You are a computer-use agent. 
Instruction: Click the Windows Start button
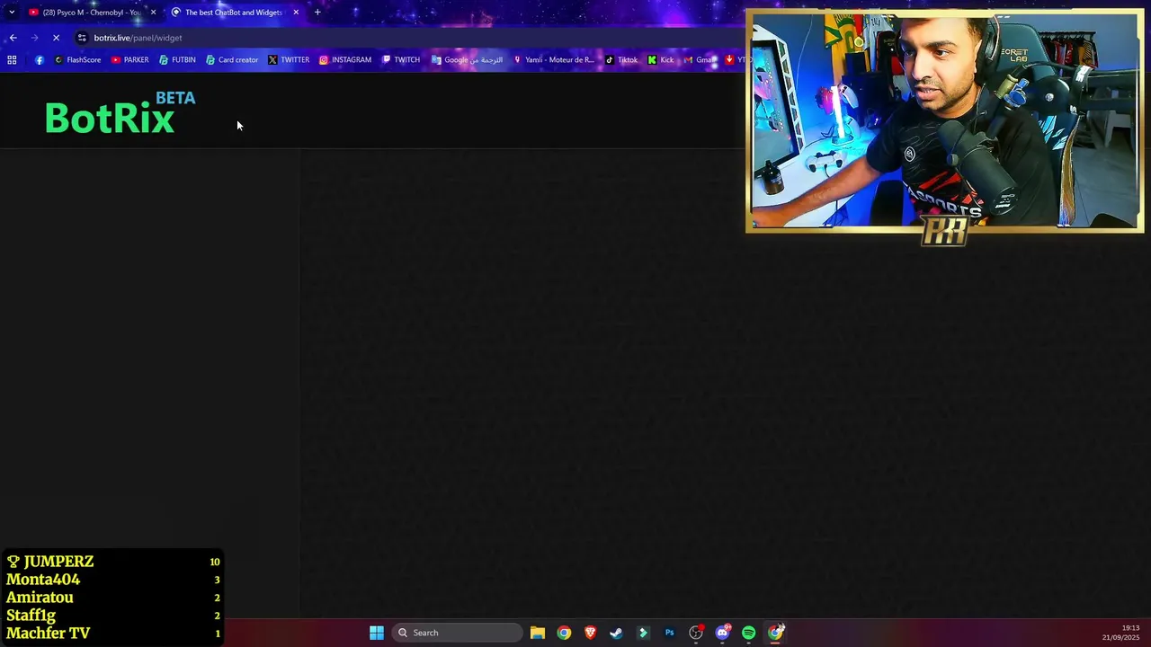point(377,633)
